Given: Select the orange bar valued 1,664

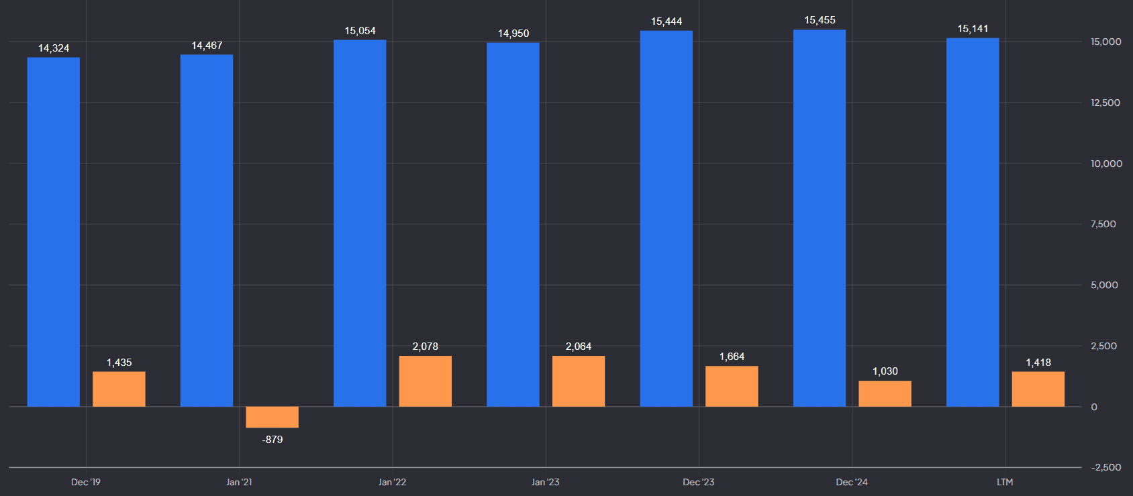Looking at the screenshot, I should point(732,386).
